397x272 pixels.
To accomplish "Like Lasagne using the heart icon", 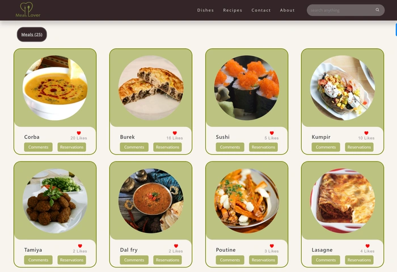I will click(x=368, y=246).
